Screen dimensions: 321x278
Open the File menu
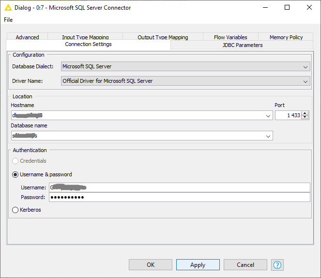8,20
